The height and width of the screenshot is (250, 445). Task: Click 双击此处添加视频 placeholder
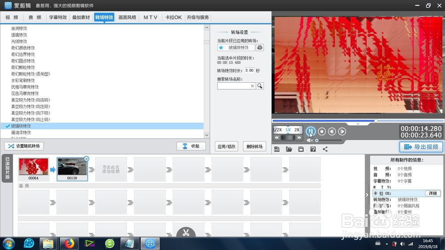(x=111, y=169)
